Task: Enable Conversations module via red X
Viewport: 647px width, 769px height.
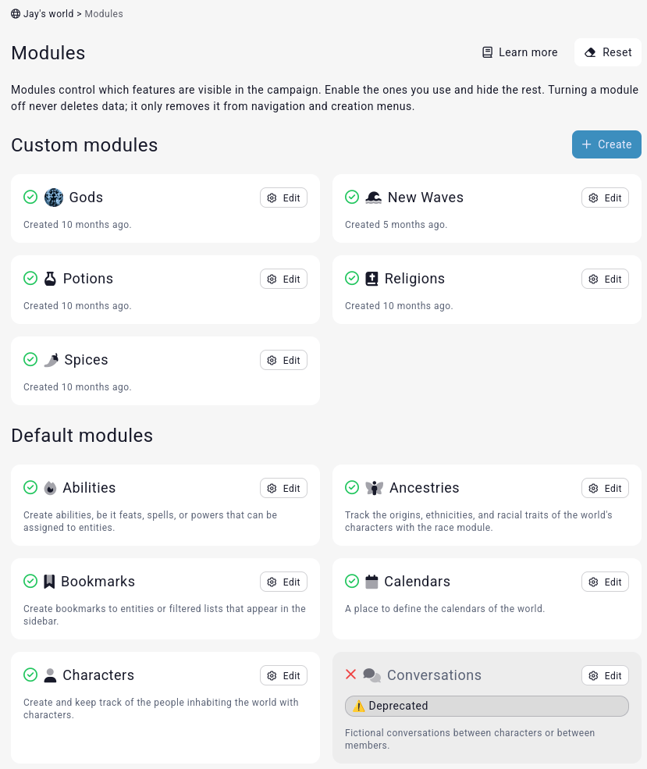Action: pyautogui.click(x=351, y=675)
